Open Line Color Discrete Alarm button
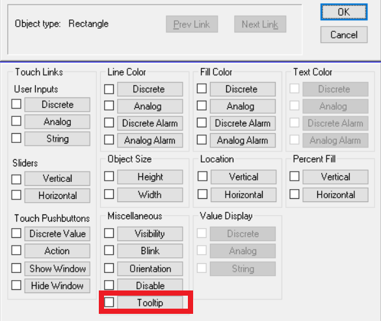381x321 pixels. (x=150, y=123)
